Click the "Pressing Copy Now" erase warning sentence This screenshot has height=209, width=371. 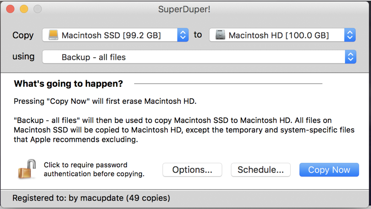(x=105, y=101)
